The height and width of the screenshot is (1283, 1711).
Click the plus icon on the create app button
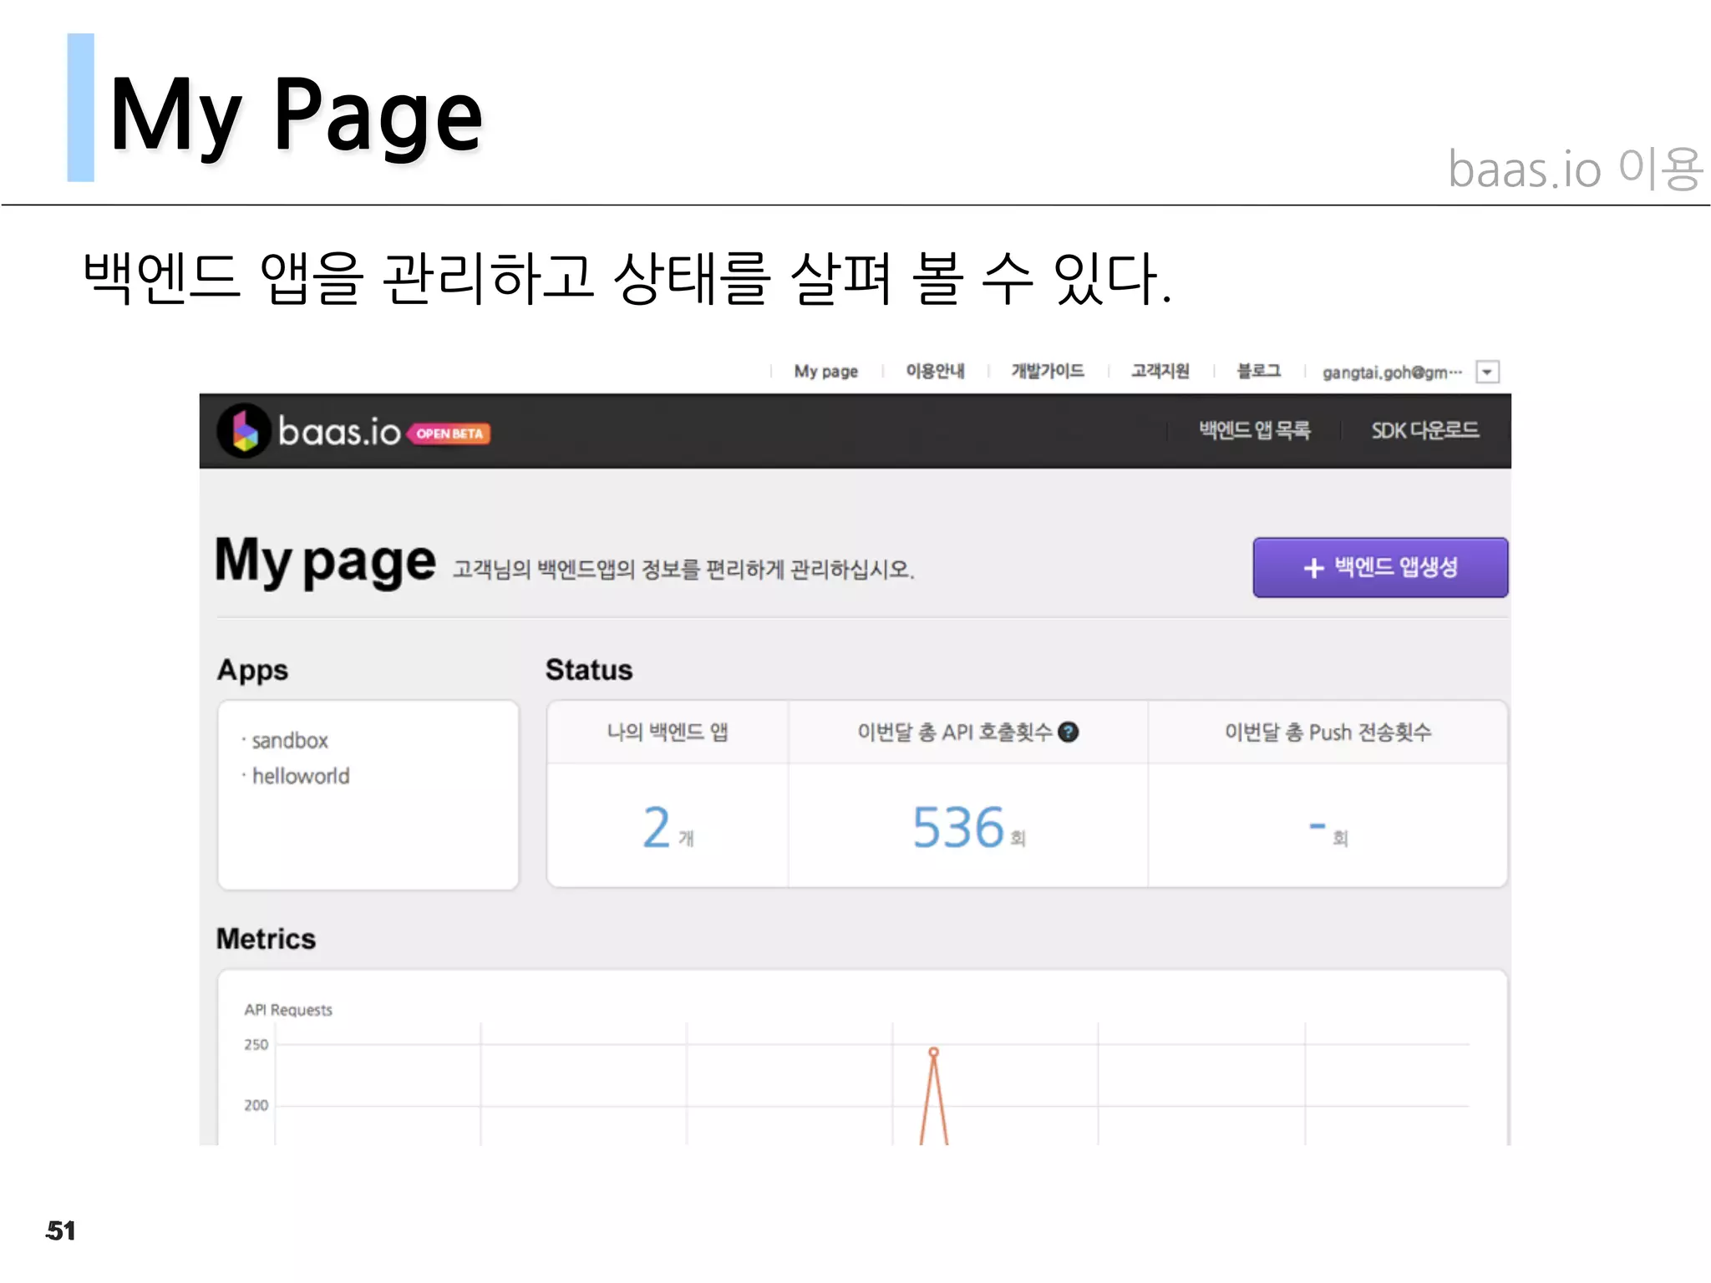[x=1313, y=568]
